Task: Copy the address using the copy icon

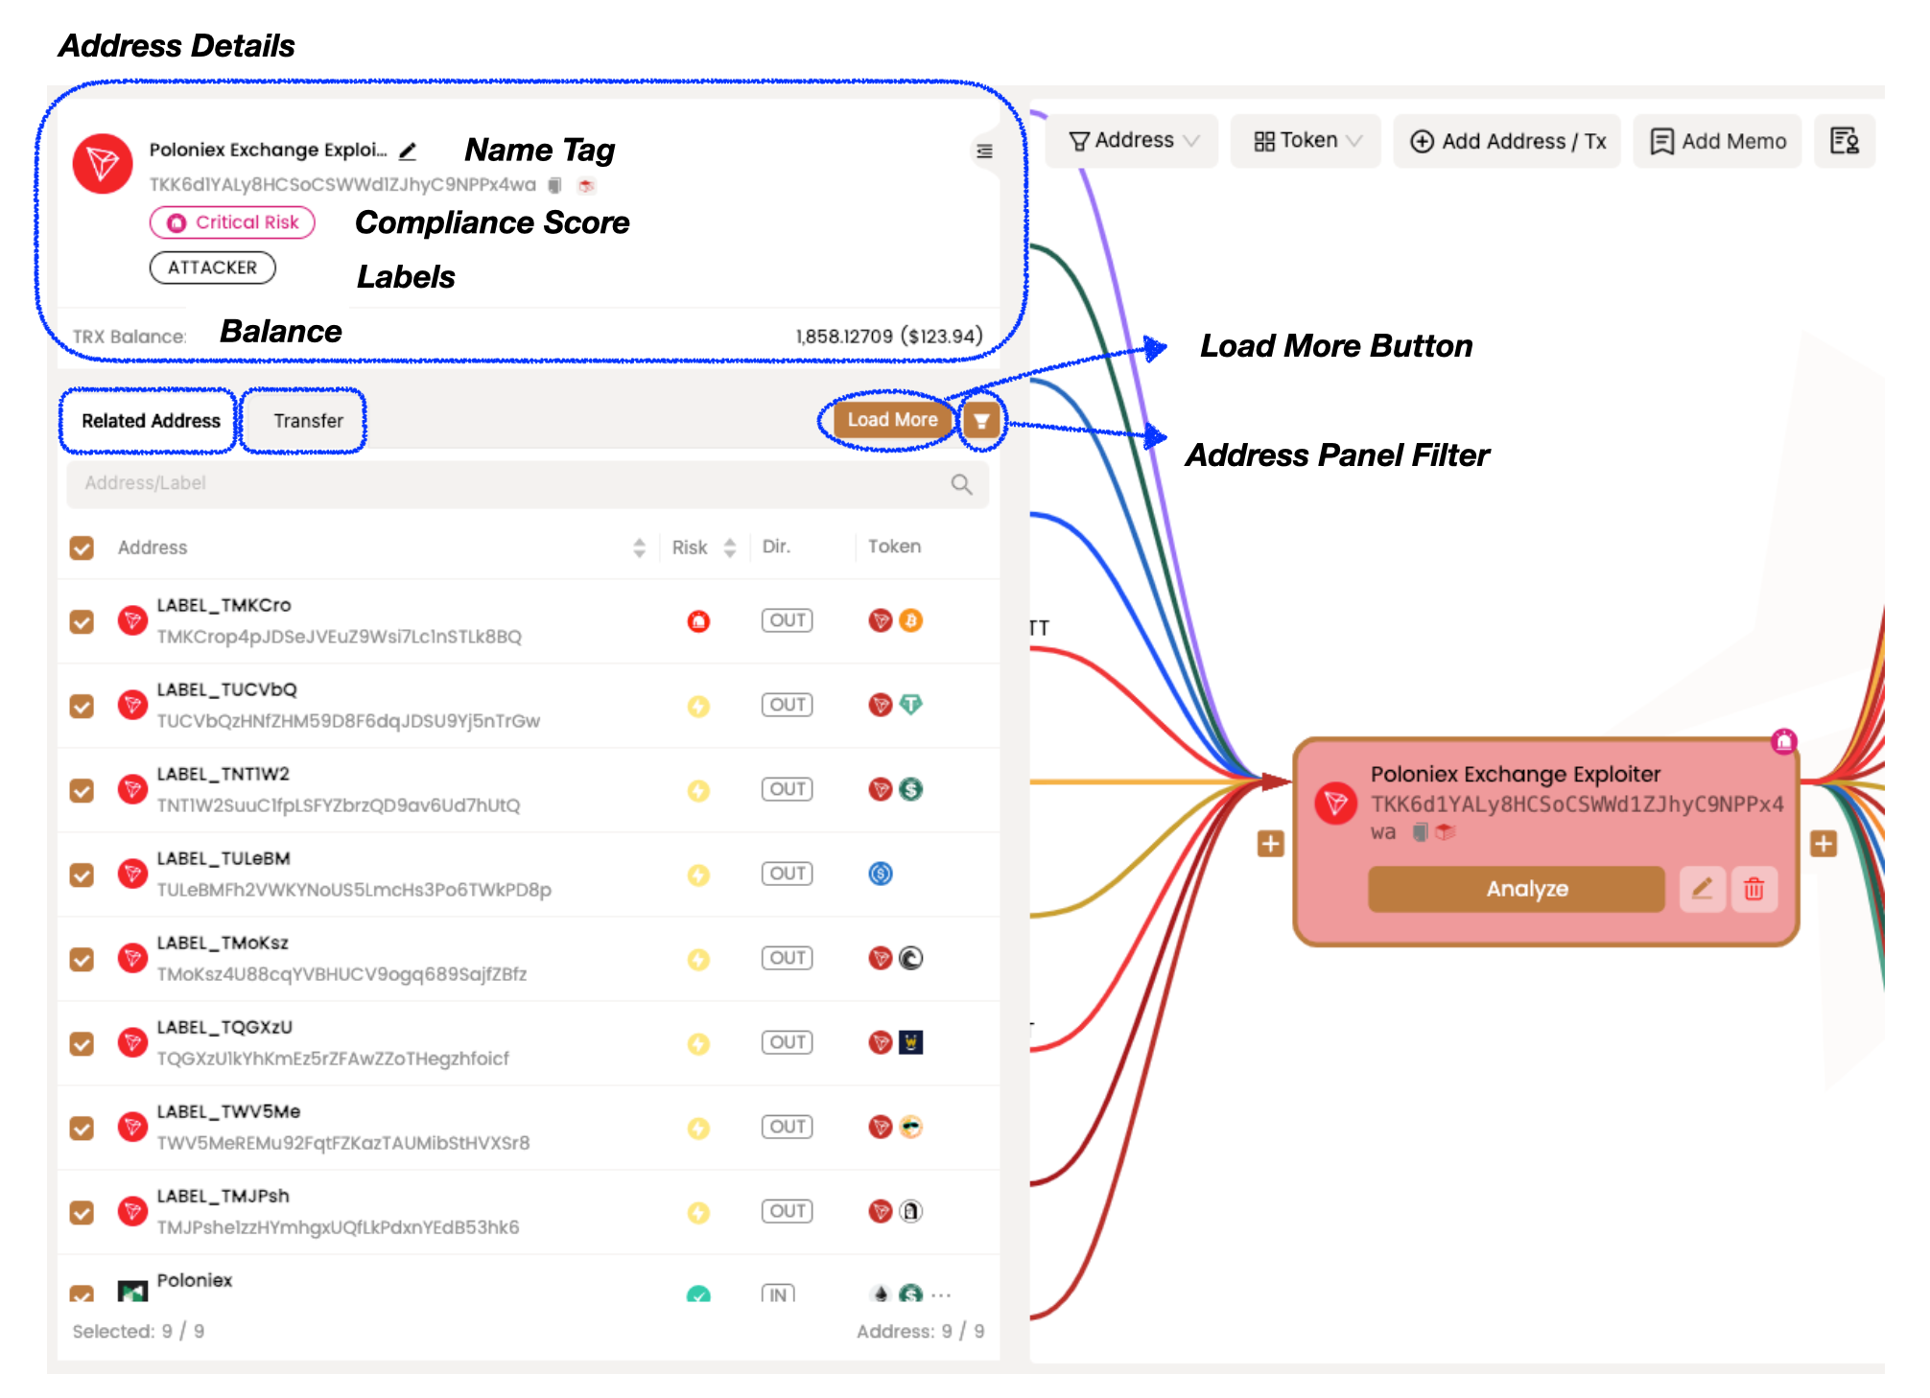Action: (554, 185)
